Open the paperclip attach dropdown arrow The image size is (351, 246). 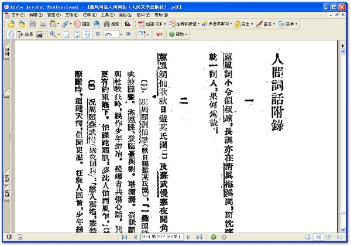tap(71, 24)
